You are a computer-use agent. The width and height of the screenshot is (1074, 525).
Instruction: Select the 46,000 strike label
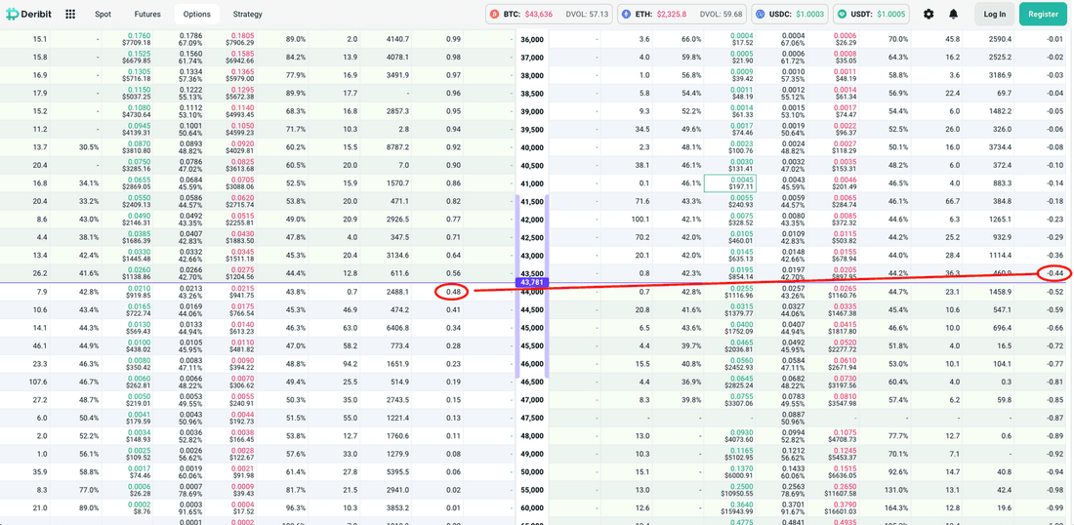532,363
